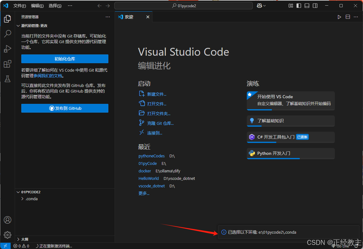This screenshot has width=363, height=249.
Task: Click the Split Editor icon
Action: 348,17
